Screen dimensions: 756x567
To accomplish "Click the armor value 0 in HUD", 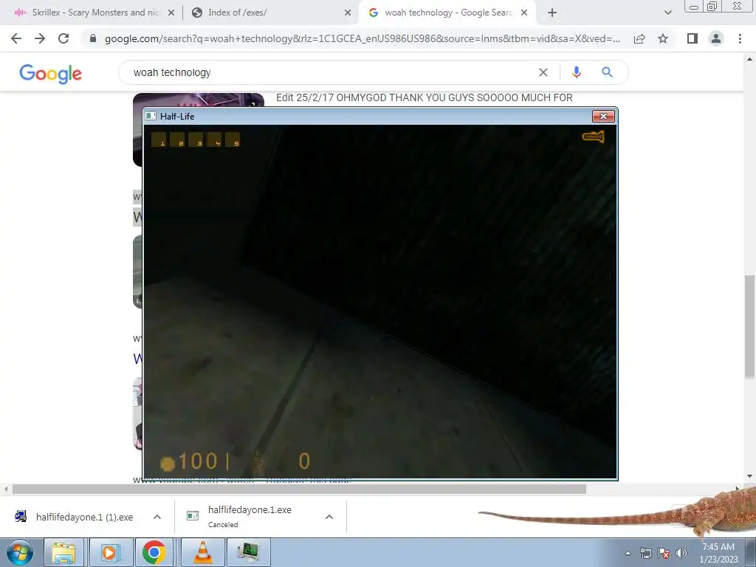I will 304,461.
